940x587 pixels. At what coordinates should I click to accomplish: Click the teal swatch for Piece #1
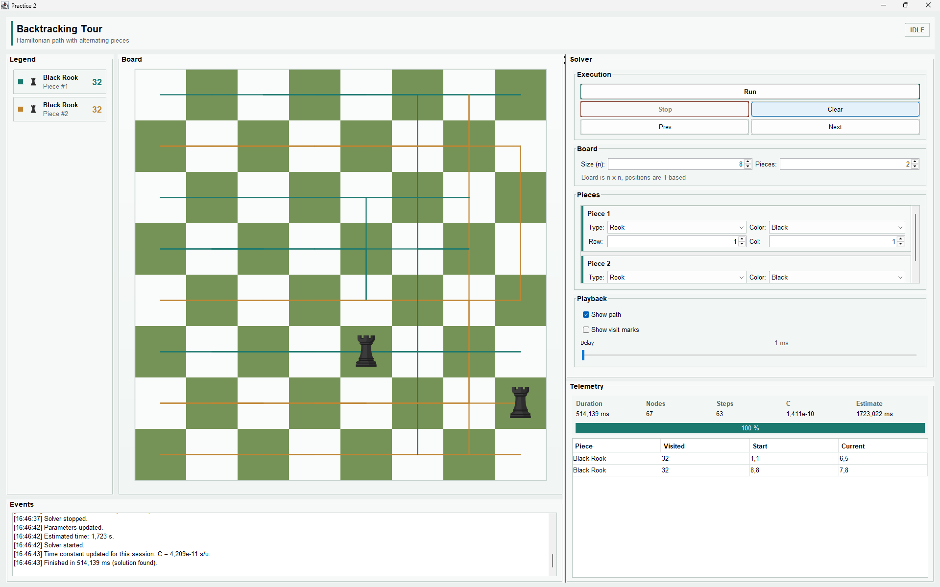pos(21,82)
